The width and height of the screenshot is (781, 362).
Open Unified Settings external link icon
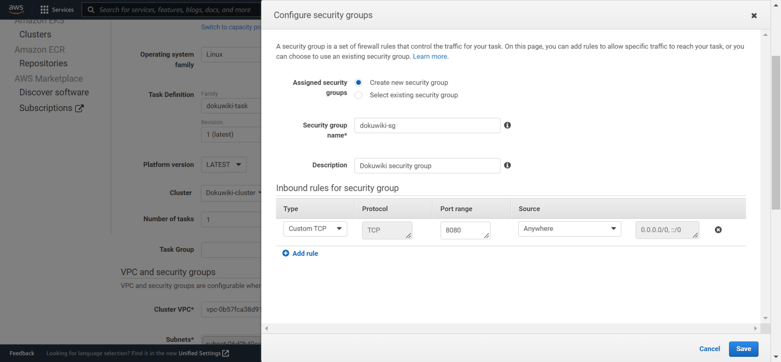[x=226, y=353]
